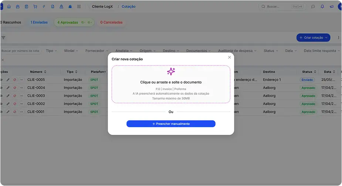Viewport: 342px width, 186px height.
Task: Focus the search by quotation number field
Action: (20, 51)
